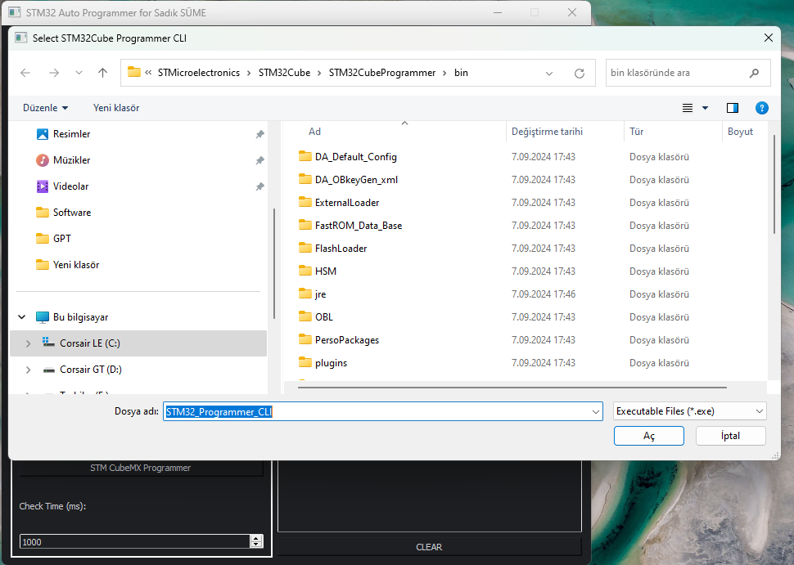Click the jre folder icon

(x=305, y=294)
